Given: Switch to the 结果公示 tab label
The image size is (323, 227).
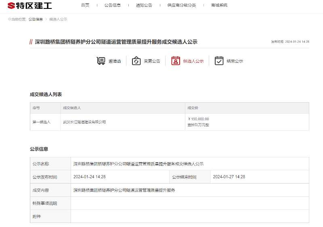Looking at the screenshot, I should click(235, 61).
